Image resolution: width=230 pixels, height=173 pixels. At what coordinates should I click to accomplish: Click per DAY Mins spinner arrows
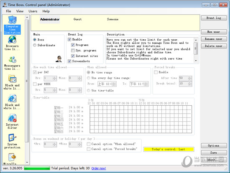click(79, 78)
